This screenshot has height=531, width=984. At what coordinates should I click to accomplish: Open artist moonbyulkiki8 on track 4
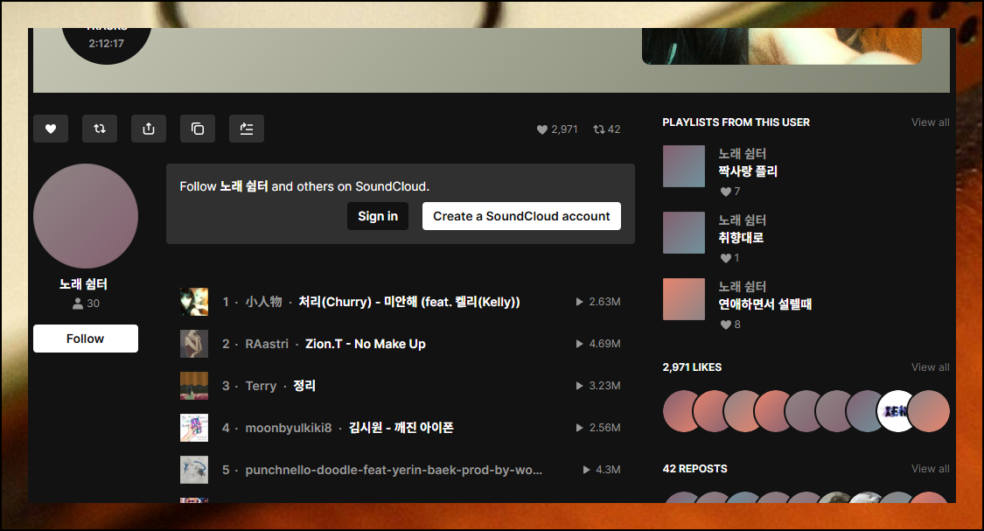[288, 428]
